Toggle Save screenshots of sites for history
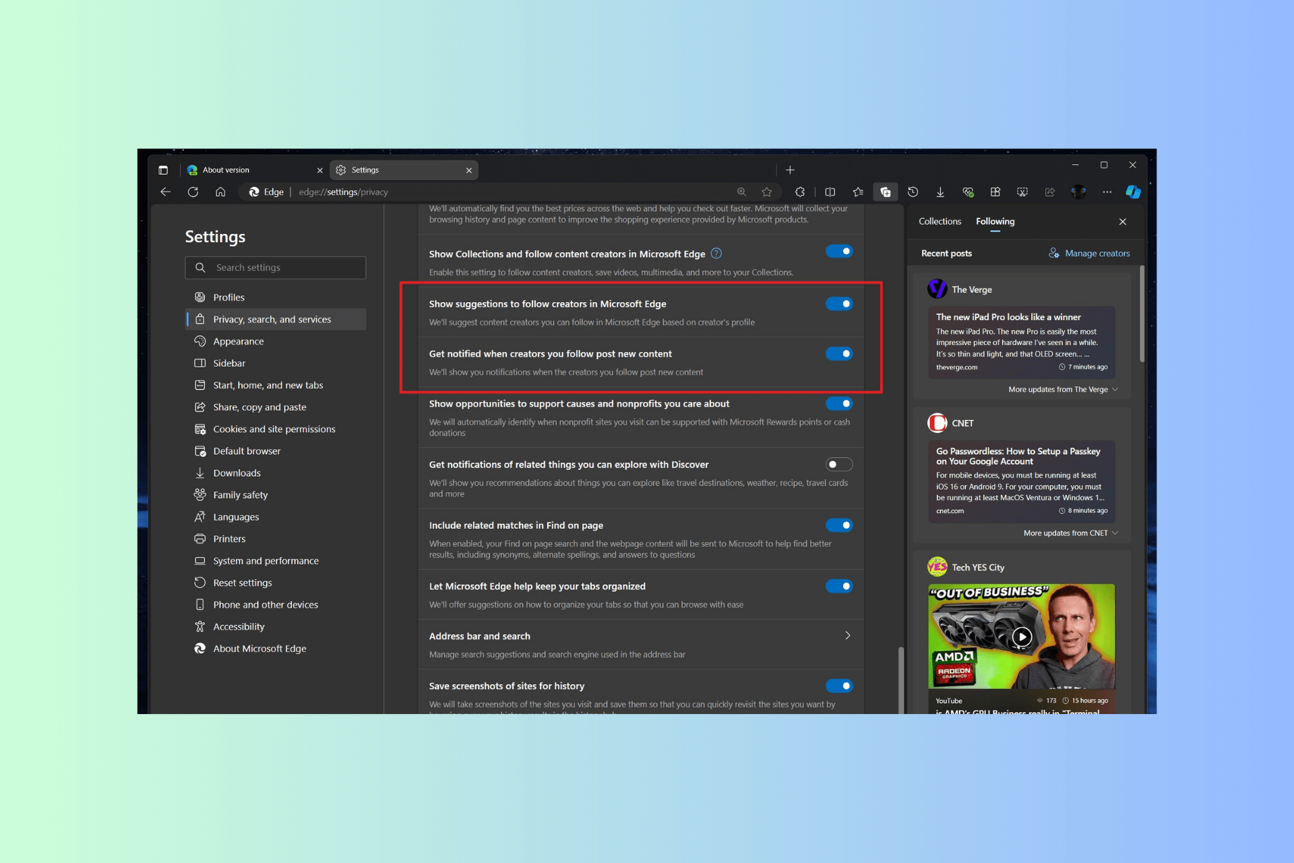This screenshot has height=863, width=1294. coord(839,686)
